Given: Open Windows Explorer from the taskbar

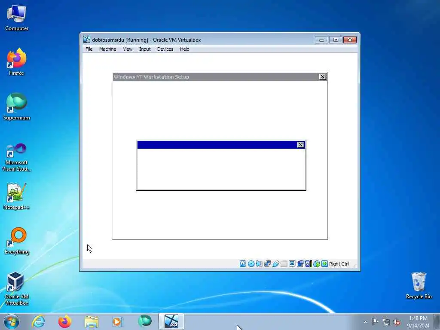Looking at the screenshot, I should tap(92, 321).
